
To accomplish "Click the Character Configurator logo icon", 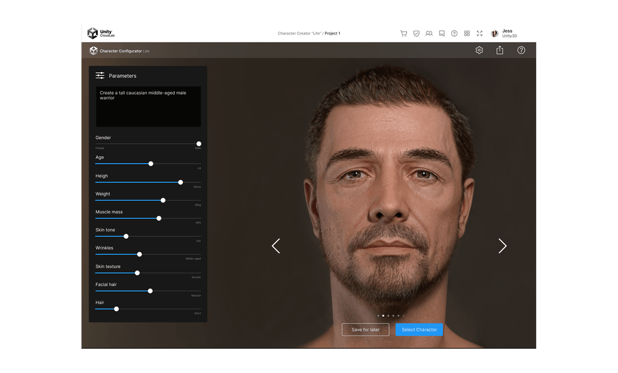I will 93,50.
